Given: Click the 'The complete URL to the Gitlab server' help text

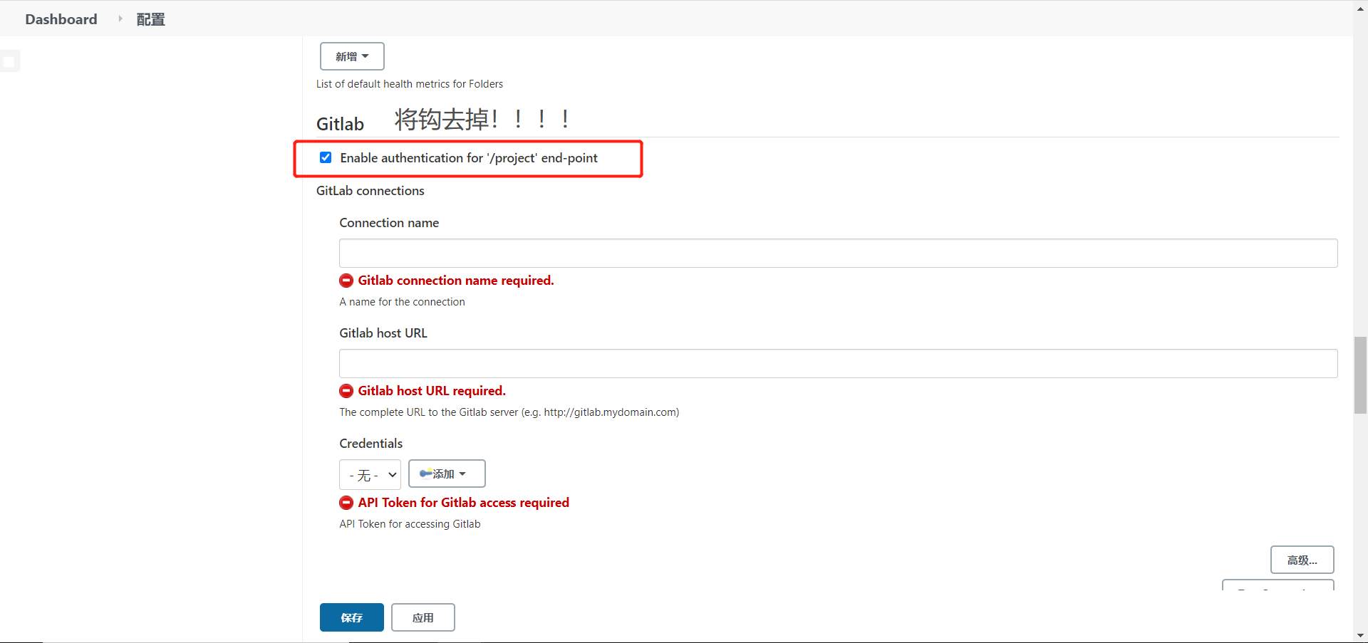Looking at the screenshot, I should click(509, 412).
